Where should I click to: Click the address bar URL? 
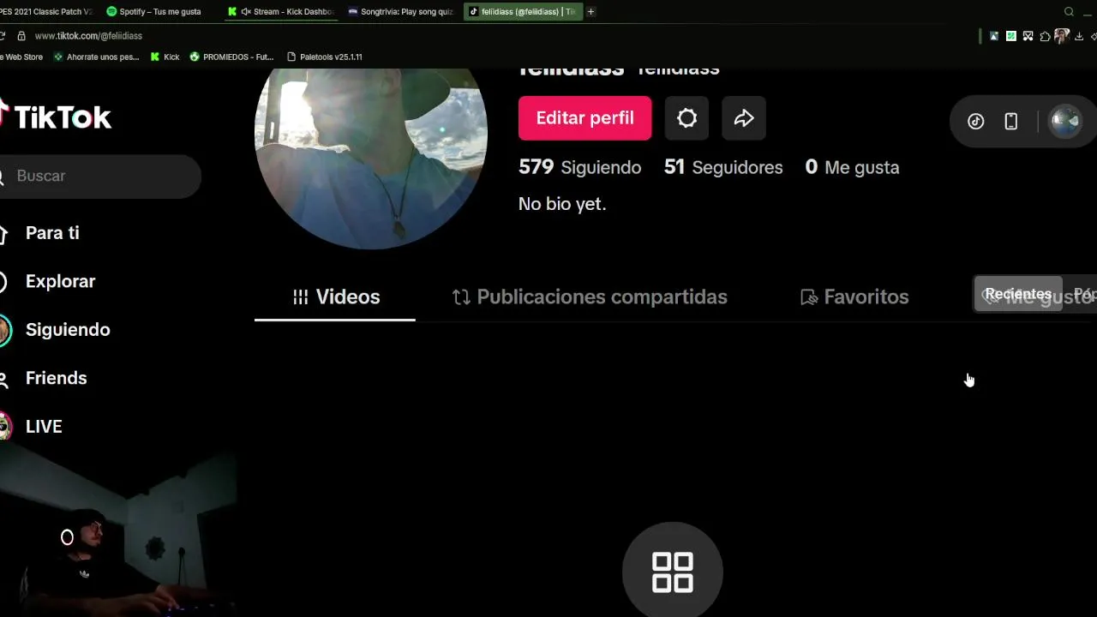coord(88,36)
